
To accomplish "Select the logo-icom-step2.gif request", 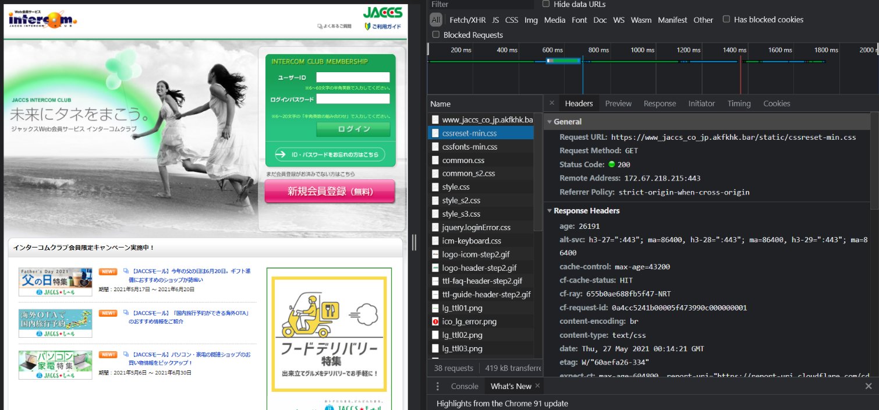I will pos(480,255).
